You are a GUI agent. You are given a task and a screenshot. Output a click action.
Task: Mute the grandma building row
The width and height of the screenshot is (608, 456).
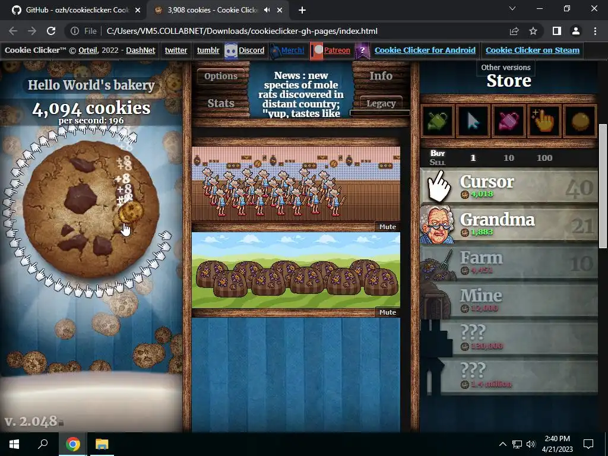(x=387, y=227)
